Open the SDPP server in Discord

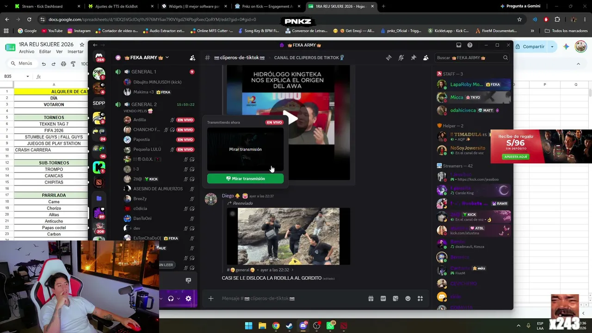coord(99,103)
